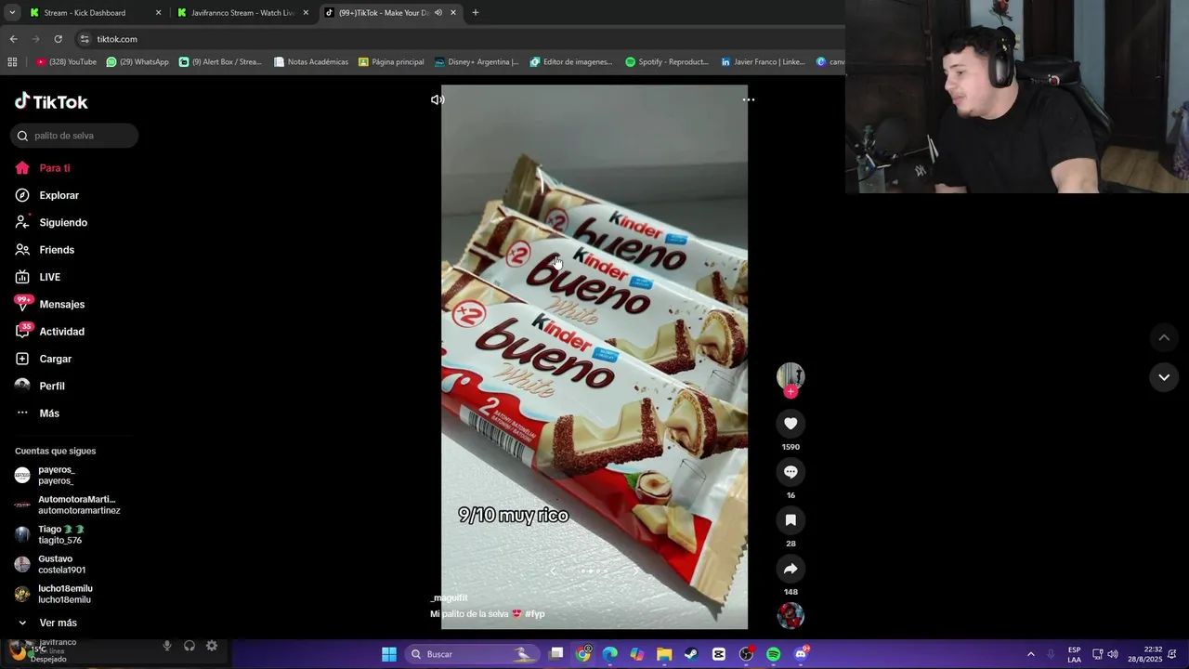
Task: Like the Kinder Bueno video with heart
Action: [790, 424]
